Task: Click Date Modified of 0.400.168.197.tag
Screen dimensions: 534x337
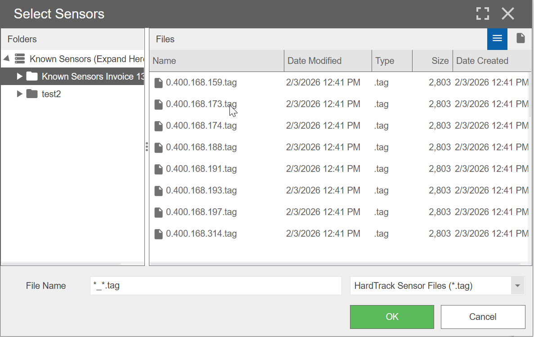Action: (323, 212)
